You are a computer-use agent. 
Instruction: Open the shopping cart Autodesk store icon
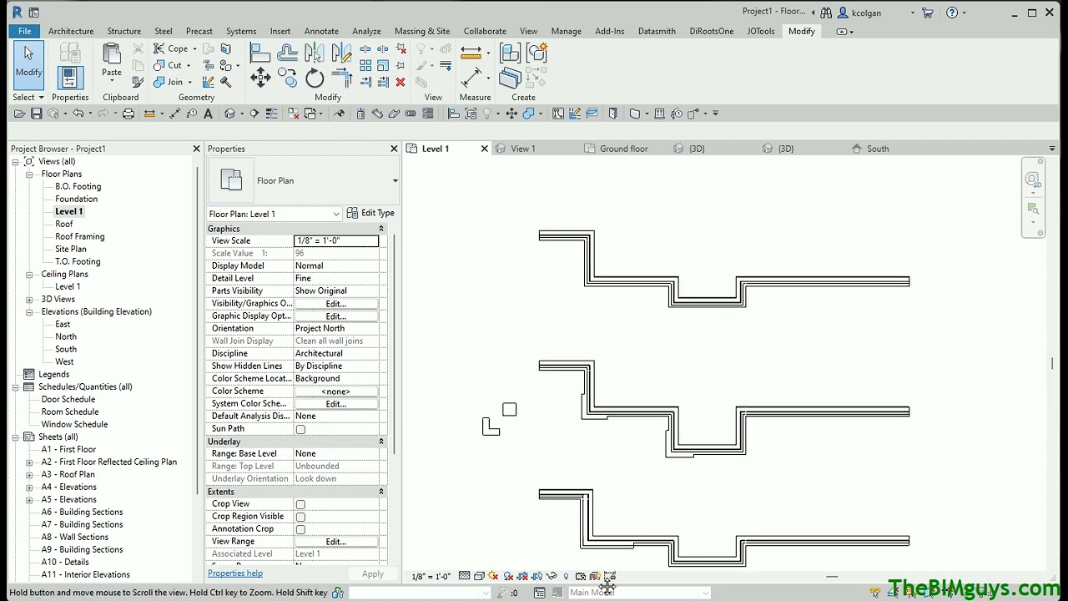[x=927, y=13]
